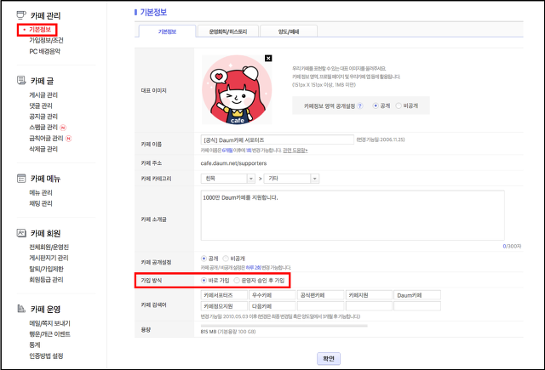
Task: Set 카페정보 영역 to 공개
Action: pyautogui.click(x=376, y=105)
